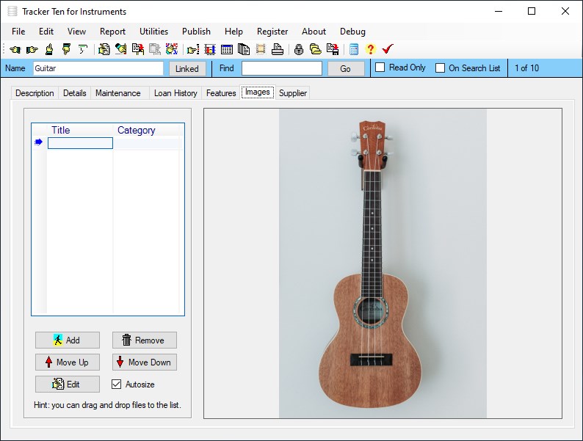Click the padlock toolbar icon
Viewport: 583px width, 441px height.
tap(299, 49)
